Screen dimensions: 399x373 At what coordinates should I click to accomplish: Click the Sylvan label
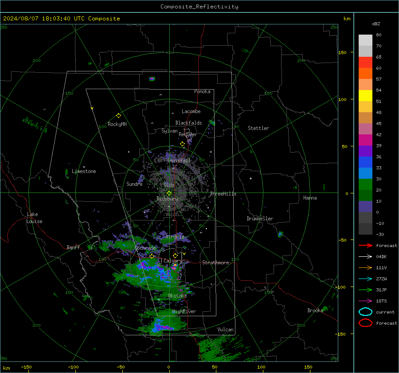[x=169, y=131]
